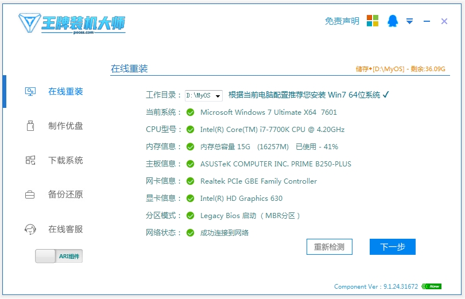Click the 下一步 button

pyautogui.click(x=392, y=247)
